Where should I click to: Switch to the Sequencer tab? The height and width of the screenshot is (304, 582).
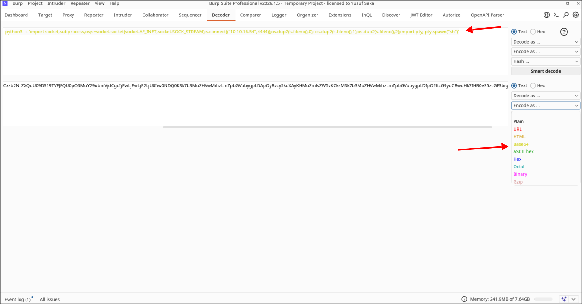(190, 15)
